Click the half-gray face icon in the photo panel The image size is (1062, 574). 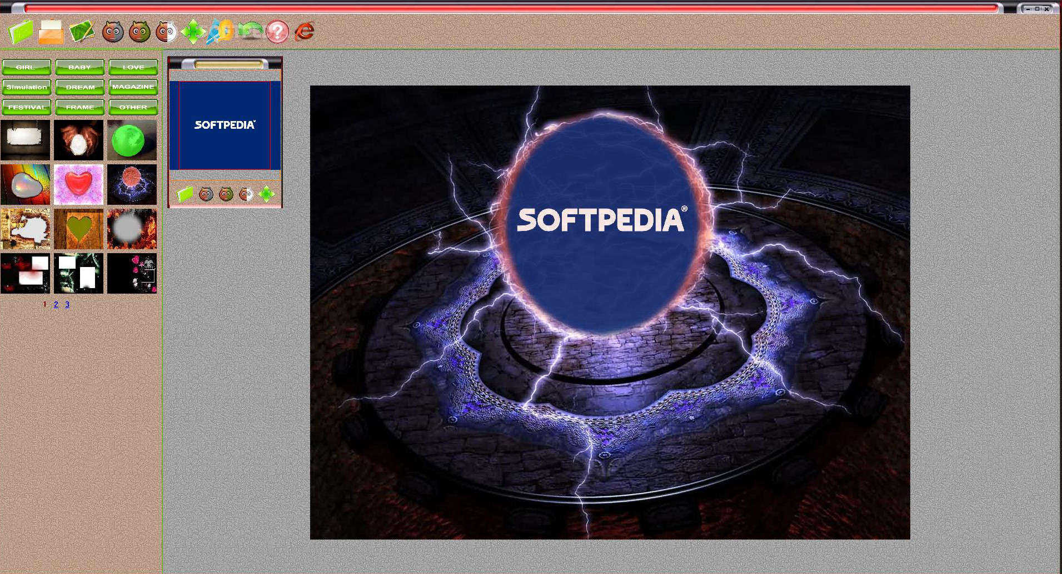point(206,194)
